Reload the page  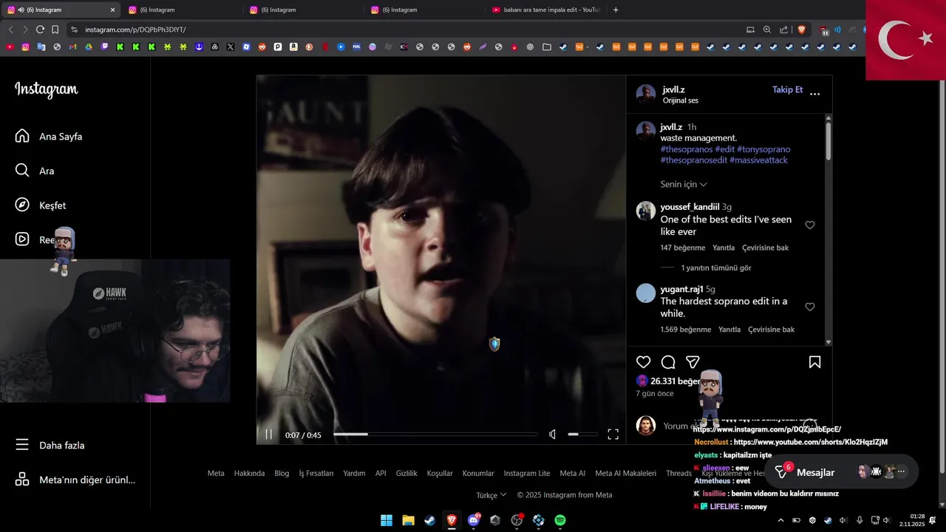(x=40, y=30)
